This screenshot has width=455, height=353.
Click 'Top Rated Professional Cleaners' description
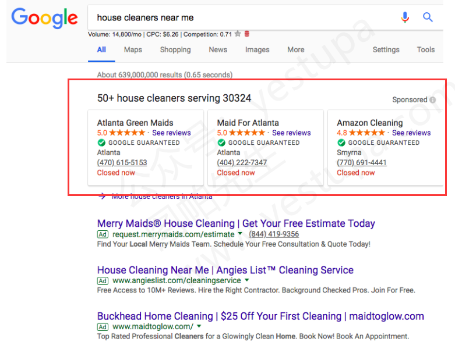[253, 337]
